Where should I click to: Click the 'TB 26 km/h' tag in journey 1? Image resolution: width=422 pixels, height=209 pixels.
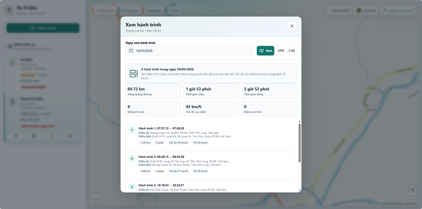point(200,143)
